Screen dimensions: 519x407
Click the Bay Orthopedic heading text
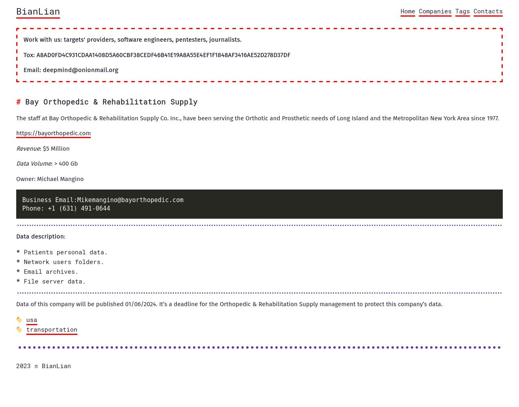(111, 102)
